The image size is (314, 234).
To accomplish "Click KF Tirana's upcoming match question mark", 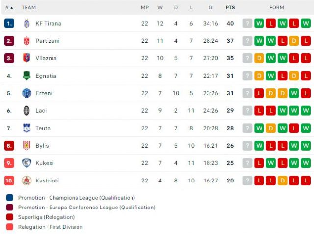I will pyautogui.click(x=247, y=24).
